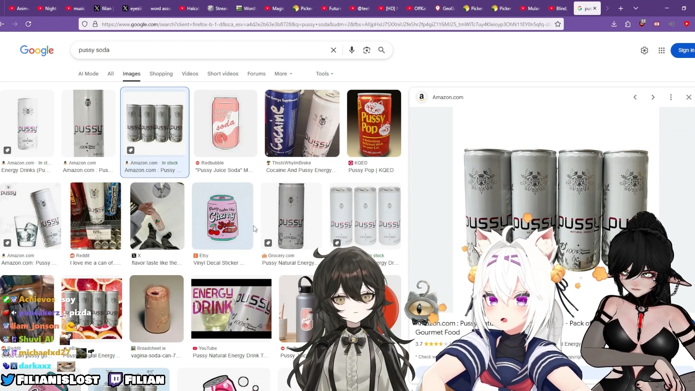
Task: Open the Forums tab
Action: [256, 73]
